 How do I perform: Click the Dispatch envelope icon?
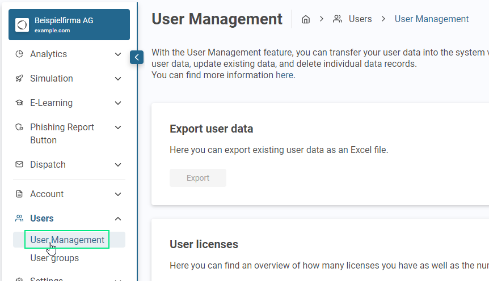(19, 165)
